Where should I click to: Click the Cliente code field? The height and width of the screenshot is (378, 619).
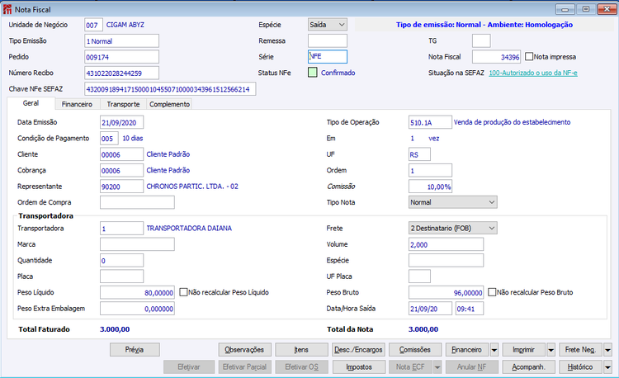pyautogui.click(x=121, y=154)
